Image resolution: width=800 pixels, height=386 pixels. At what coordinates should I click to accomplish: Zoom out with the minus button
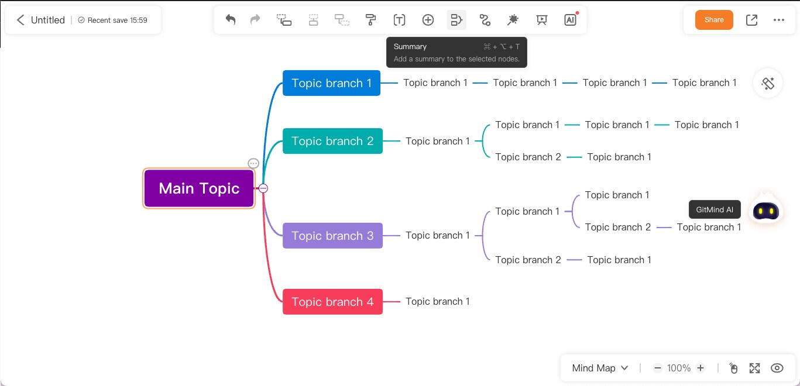pos(658,368)
